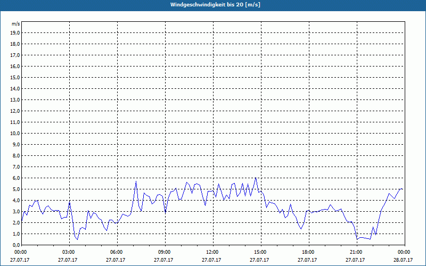Select the 03:00 time label
The height and width of the screenshot is (266, 426).
coord(69,252)
